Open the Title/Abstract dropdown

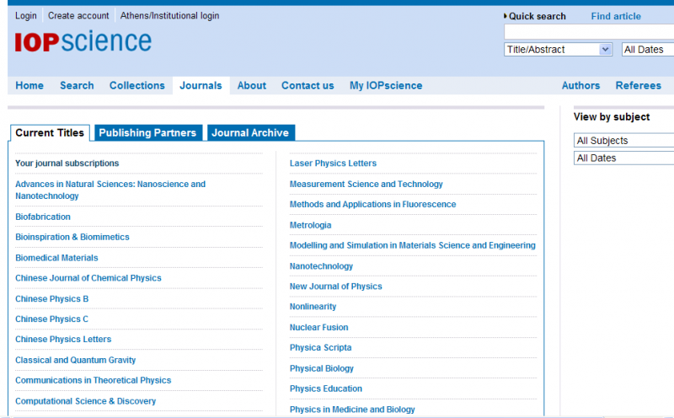tap(558, 50)
